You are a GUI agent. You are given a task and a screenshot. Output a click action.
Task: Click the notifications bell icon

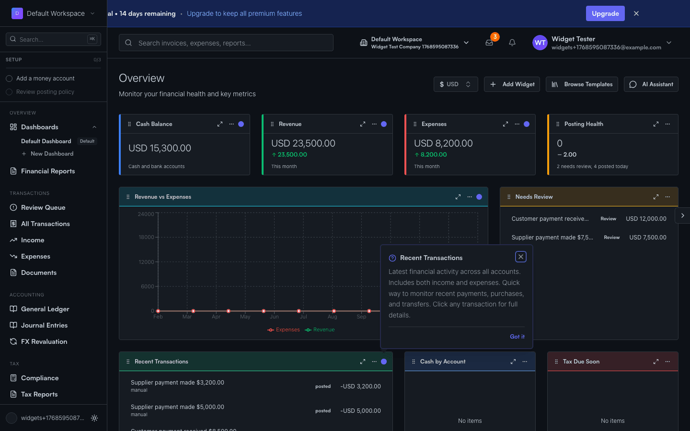(512, 43)
